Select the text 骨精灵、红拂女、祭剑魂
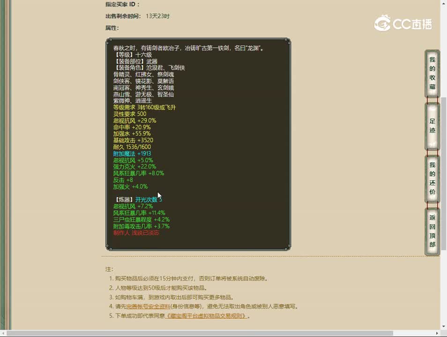 [x=144, y=74]
